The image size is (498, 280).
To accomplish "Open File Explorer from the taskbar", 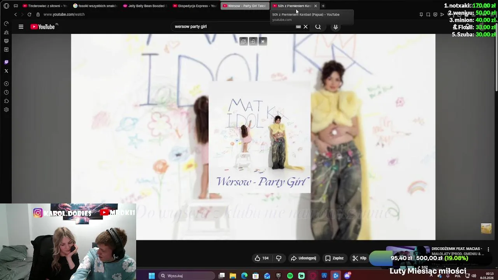I will [x=233, y=276].
